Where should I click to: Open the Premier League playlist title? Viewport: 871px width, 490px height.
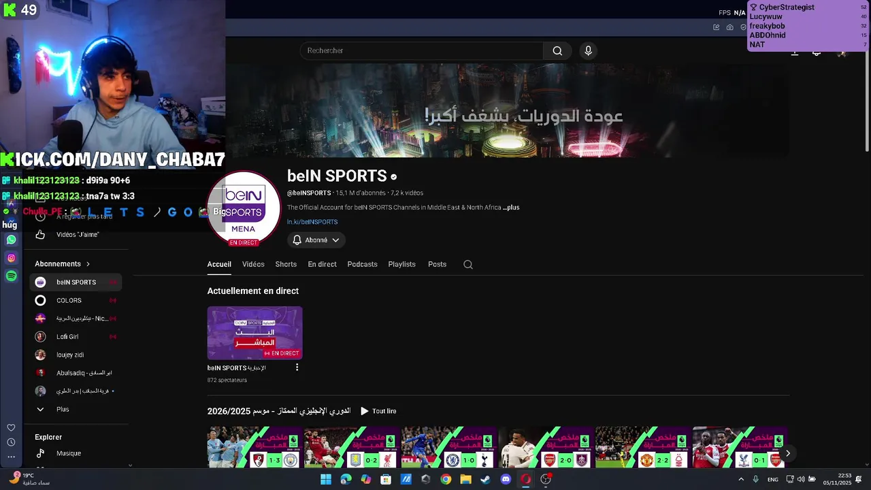click(x=279, y=411)
